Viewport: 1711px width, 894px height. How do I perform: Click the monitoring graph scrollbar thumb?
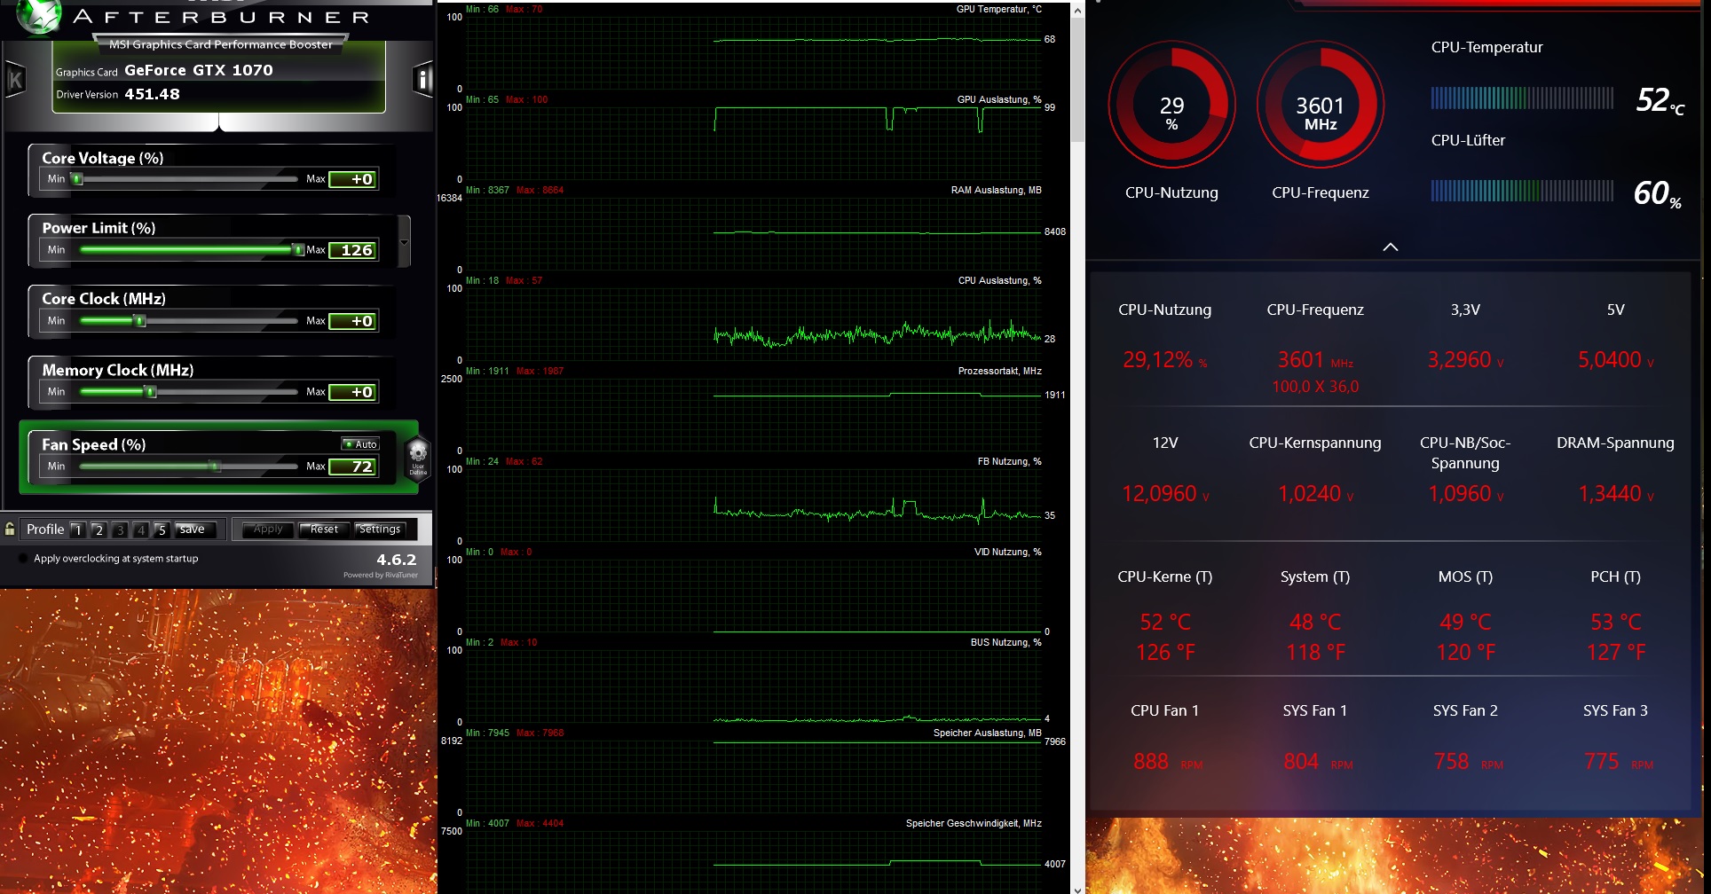(1077, 80)
